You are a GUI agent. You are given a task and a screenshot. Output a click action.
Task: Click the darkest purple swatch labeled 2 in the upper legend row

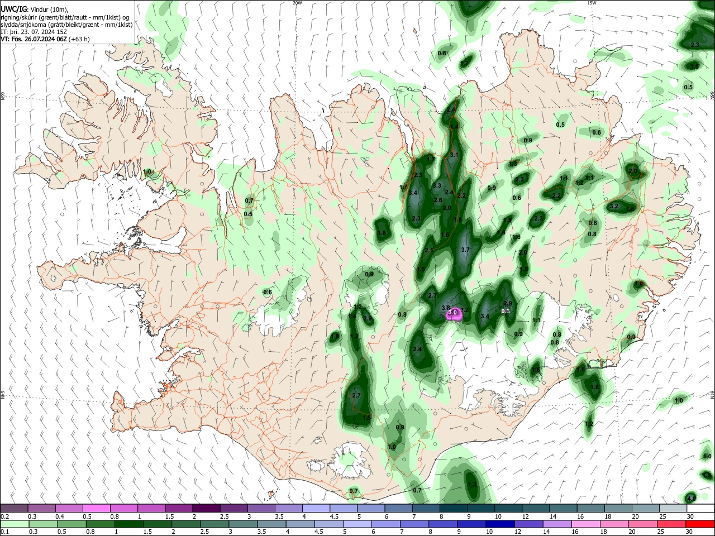(206, 508)
